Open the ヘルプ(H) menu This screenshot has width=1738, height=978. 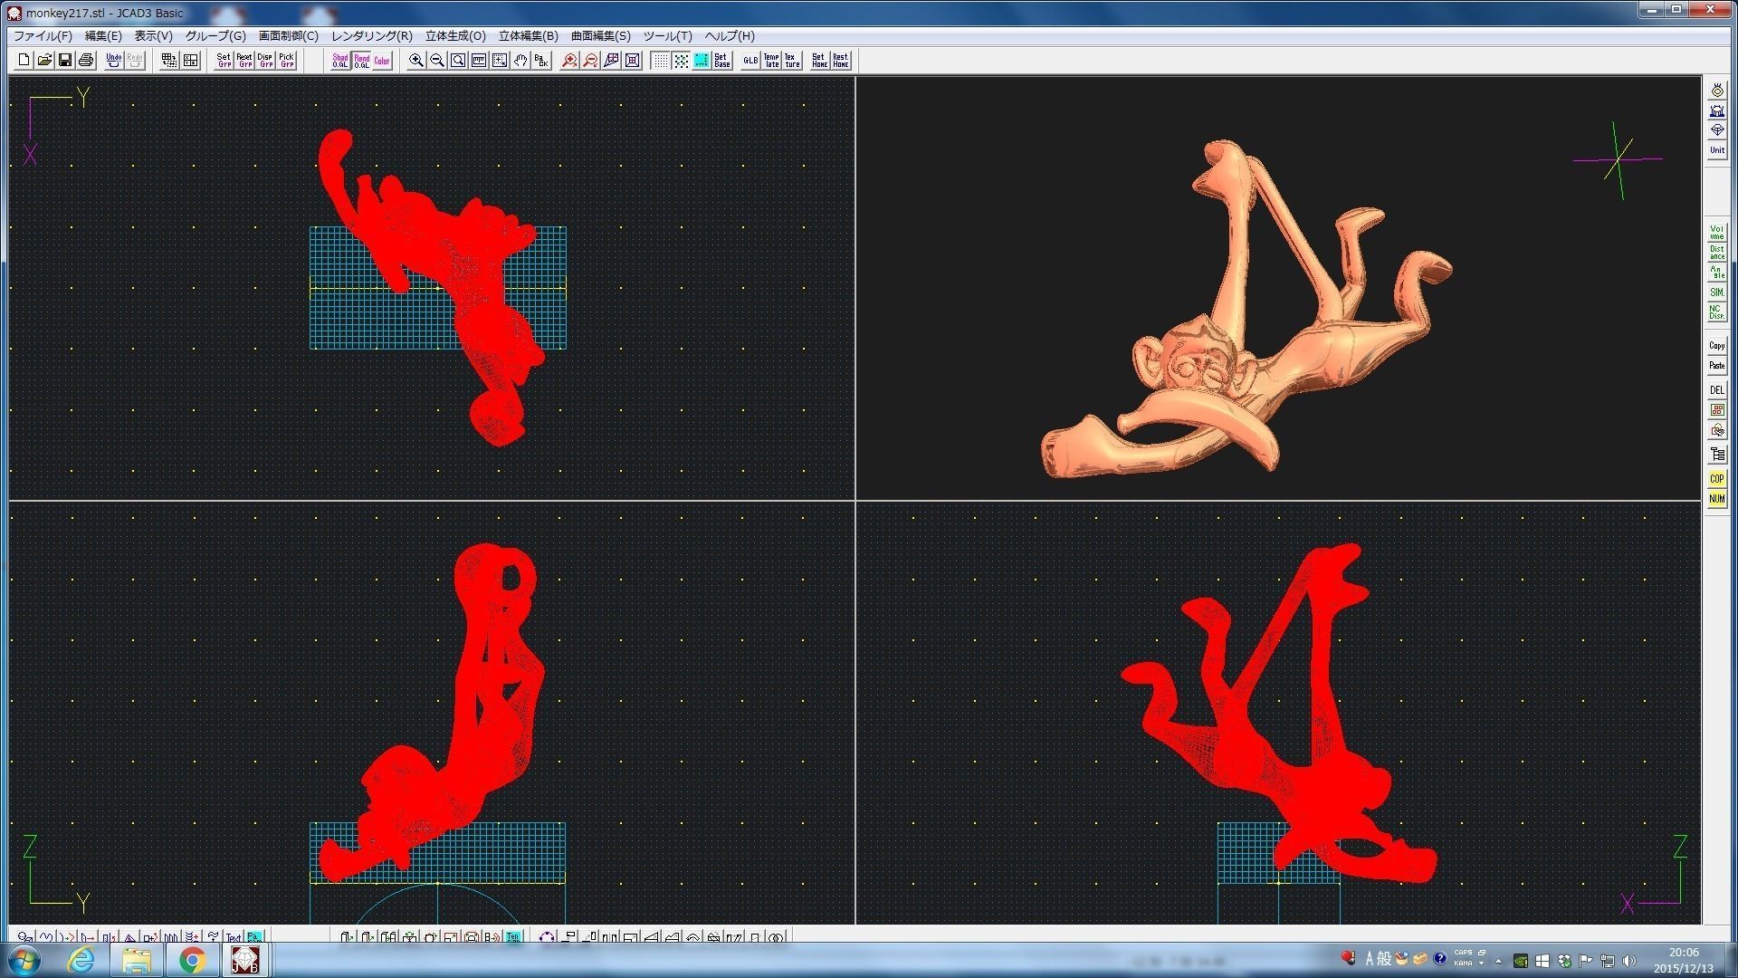730,36
